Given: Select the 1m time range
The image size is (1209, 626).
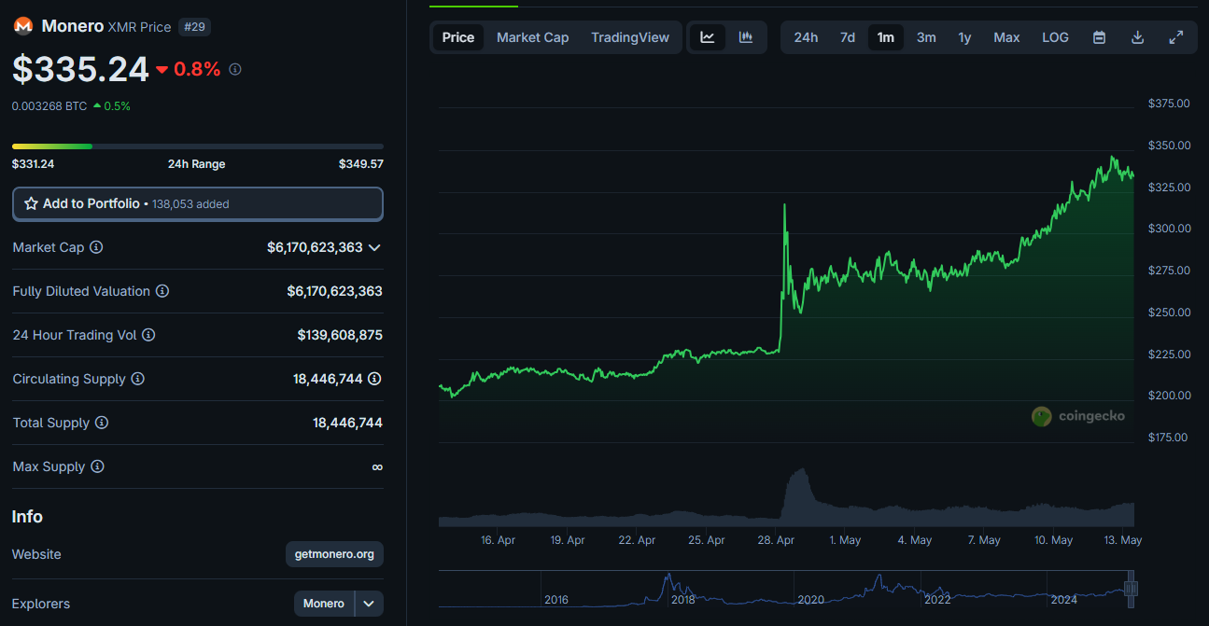Looking at the screenshot, I should coord(885,37).
